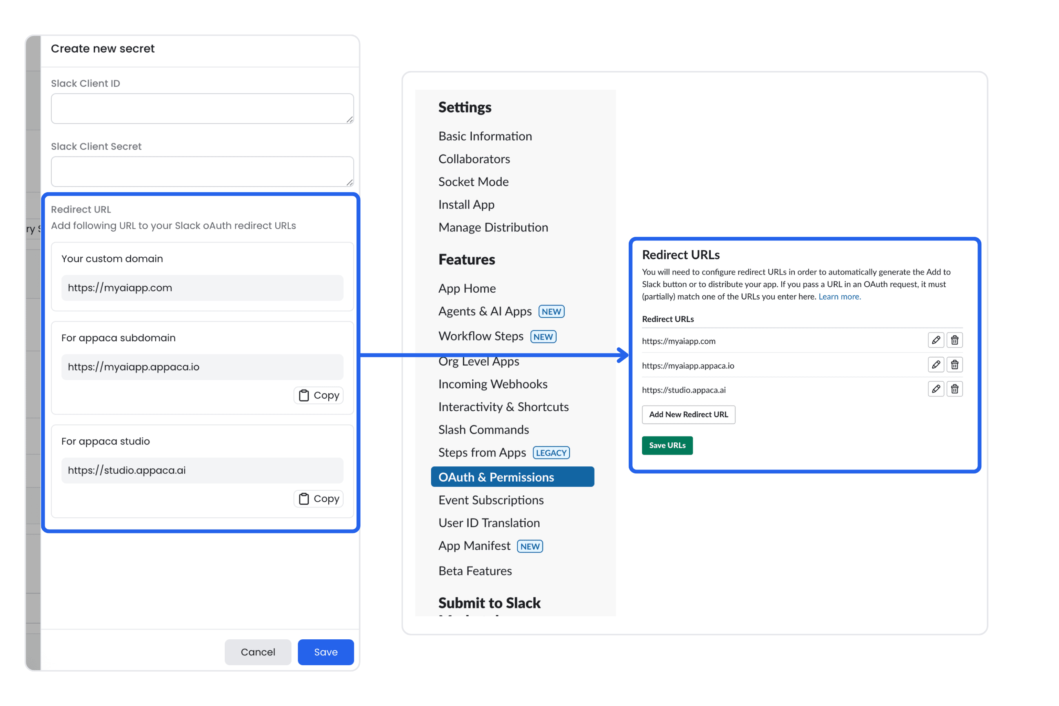Open Event Subscriptions section
This screenshot has width=1059, height=706.
click(x=491, y=500)
